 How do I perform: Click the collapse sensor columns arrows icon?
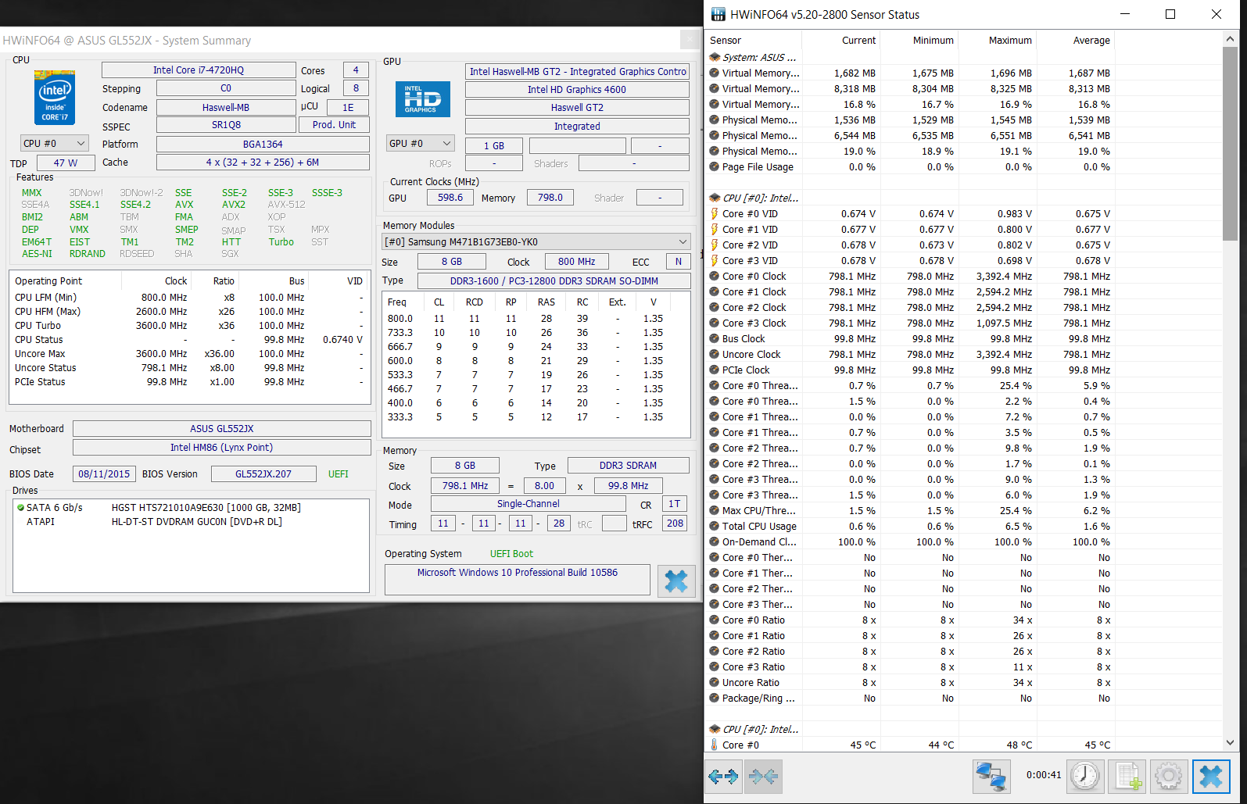tap(763, 776)
